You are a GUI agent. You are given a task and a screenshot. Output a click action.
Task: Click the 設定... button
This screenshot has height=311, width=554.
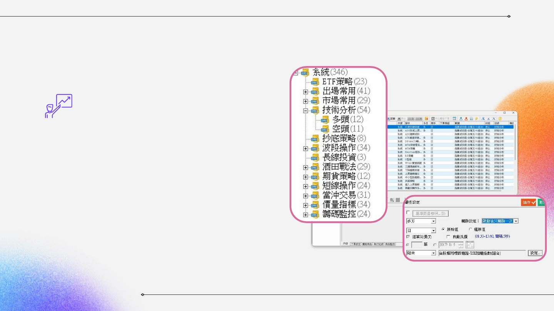(x=535, y=253)
